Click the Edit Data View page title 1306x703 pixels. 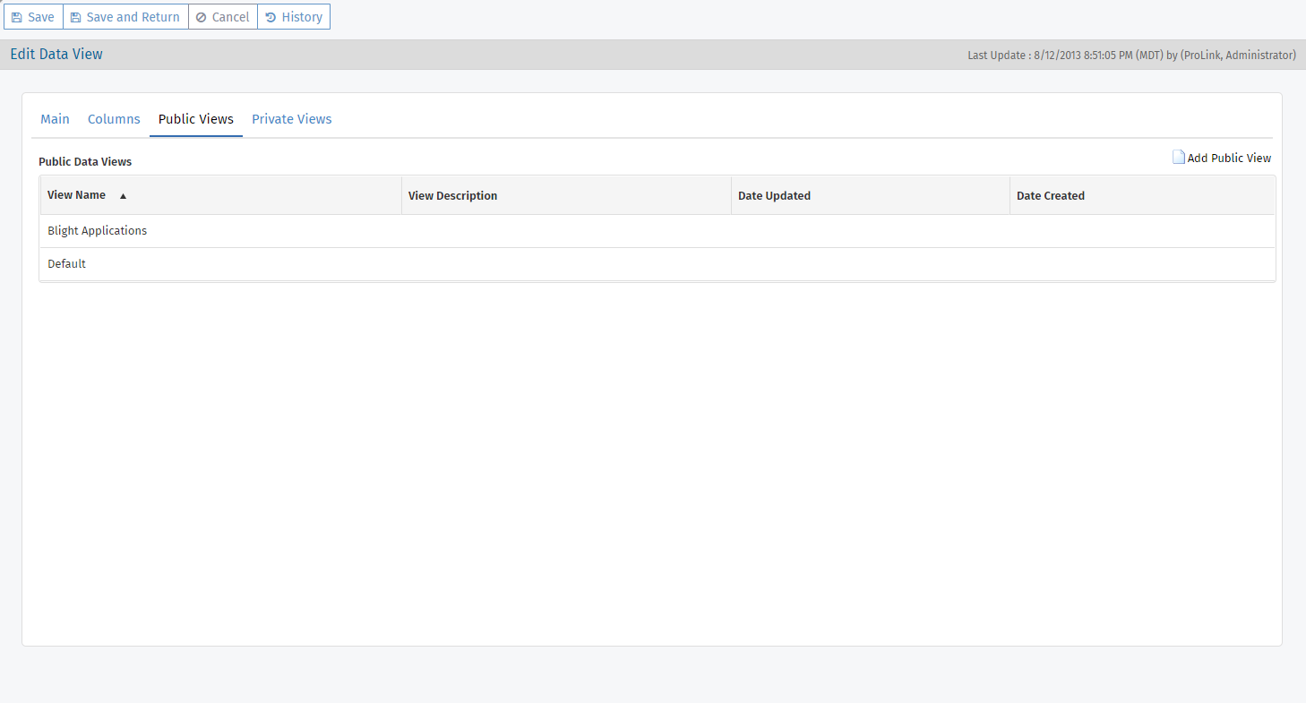pos(56,54)
